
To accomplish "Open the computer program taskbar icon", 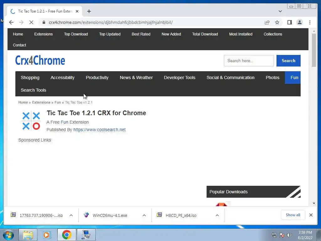I will (86, 235).
